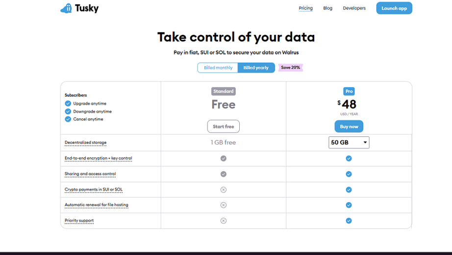Go to the Blog page
The height and width of the screenshot is (255, 452).
point(328,8)
